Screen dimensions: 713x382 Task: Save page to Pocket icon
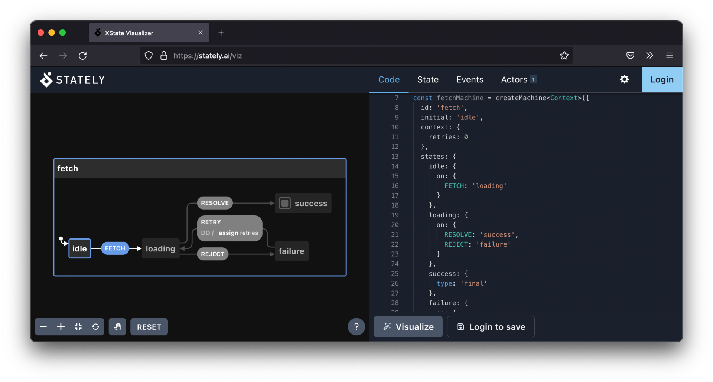[x=630, y=56]
